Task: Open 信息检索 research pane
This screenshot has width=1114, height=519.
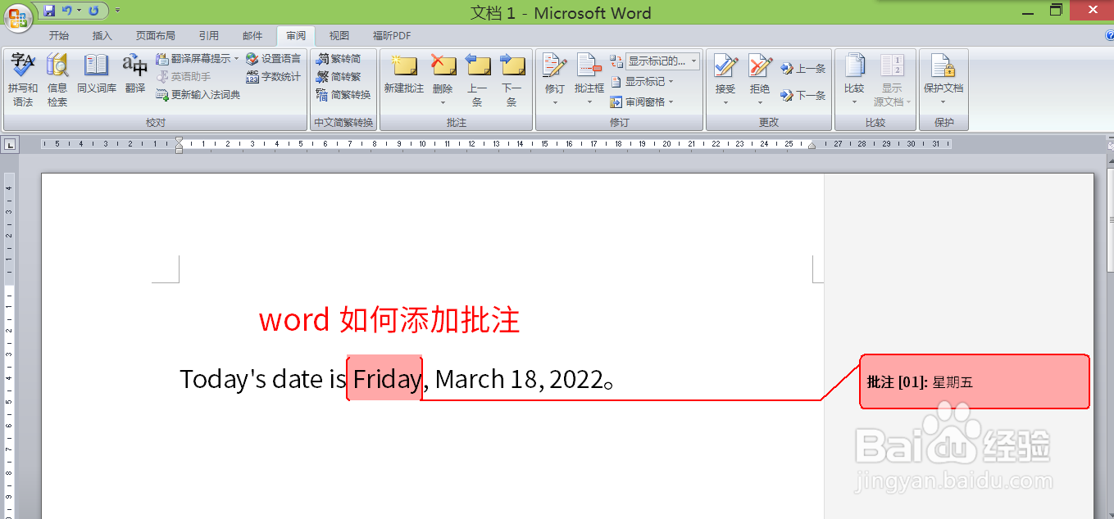Action: tap(57, 80)
